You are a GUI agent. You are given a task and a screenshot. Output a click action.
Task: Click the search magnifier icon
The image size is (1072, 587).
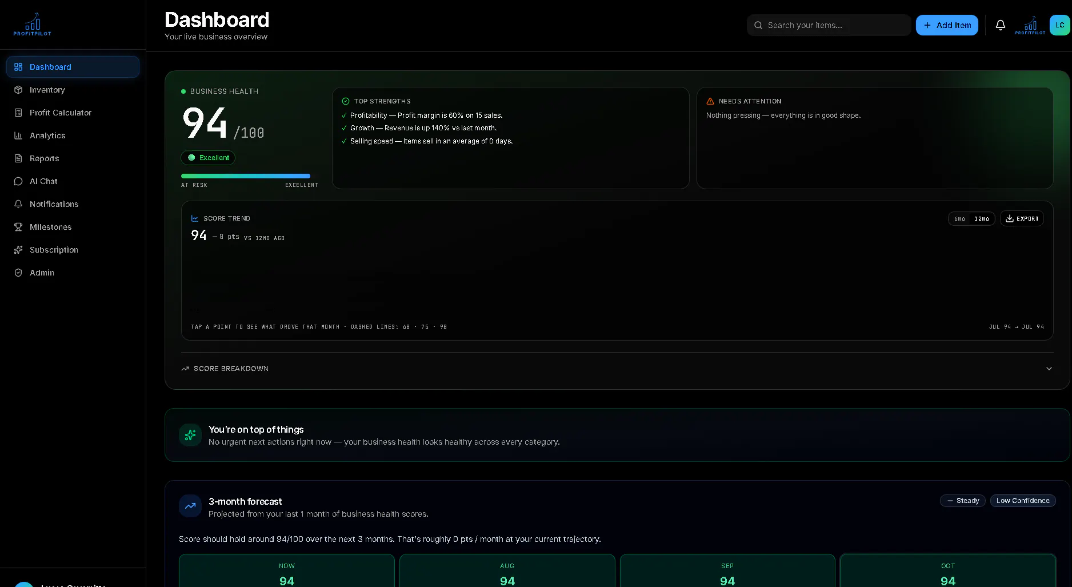click(x=758, y=25)
